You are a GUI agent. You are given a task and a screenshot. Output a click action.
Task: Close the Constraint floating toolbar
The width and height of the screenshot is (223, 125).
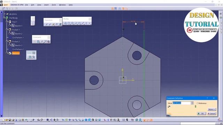49,37
